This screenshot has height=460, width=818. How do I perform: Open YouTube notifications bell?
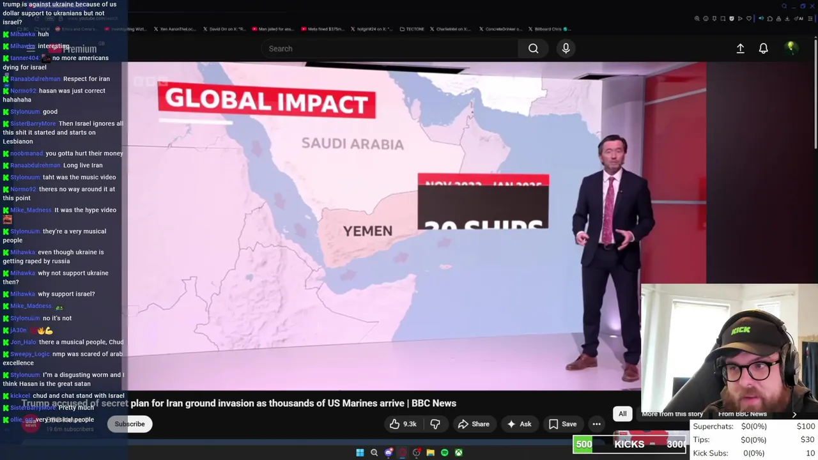[x=763, y=49]
